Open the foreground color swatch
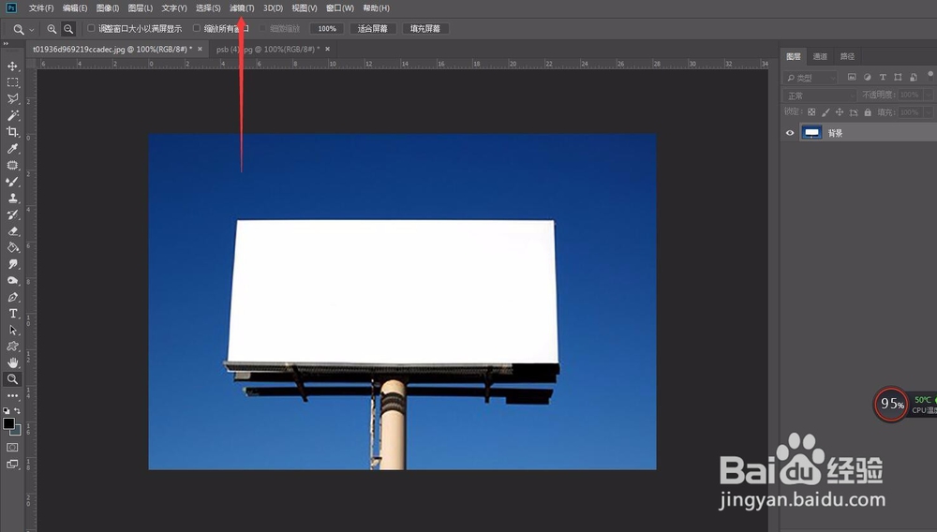This screenshot has height=532, width=937. click(x=9, y=423)
